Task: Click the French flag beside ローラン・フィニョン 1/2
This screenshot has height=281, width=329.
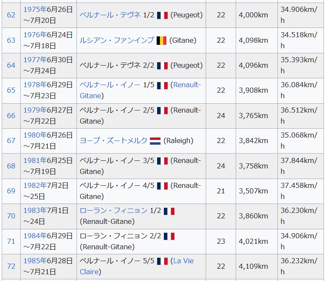Action: [169, 211]
